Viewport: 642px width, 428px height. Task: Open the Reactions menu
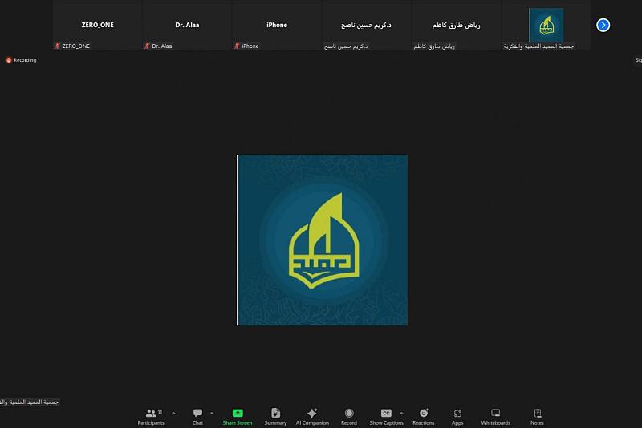pyautogui.click(x=424, y=417)
